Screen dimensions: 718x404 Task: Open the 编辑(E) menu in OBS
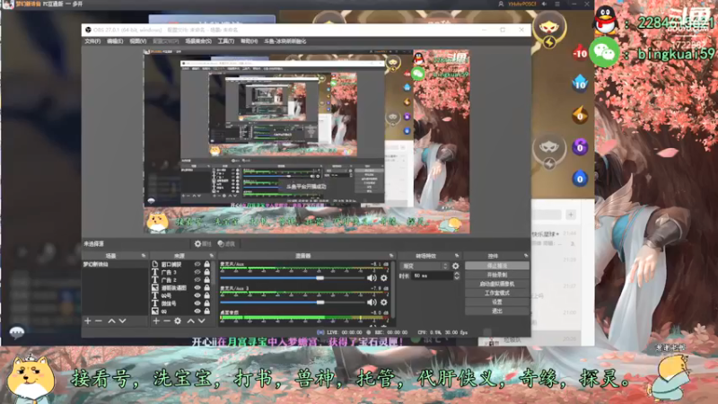115,41
